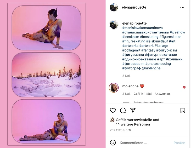Open the emoji picker smiley icon
The height and width of the screenshot is (148, 191).
click(x=113, y=143)
